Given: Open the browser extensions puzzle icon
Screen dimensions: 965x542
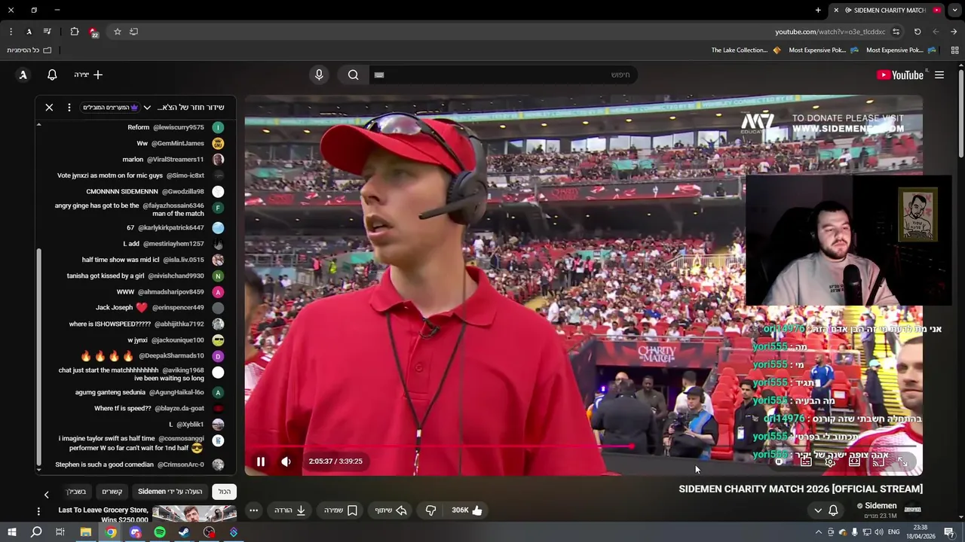Looking at the screenshot, I should tap(75, 32).
